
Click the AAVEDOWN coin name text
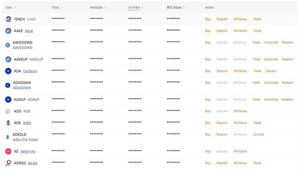[22, 48]
